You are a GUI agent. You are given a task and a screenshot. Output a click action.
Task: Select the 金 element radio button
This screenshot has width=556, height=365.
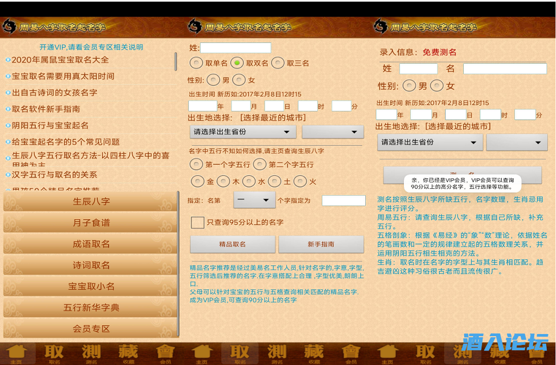pyautogui.click(x=197, y=181)
